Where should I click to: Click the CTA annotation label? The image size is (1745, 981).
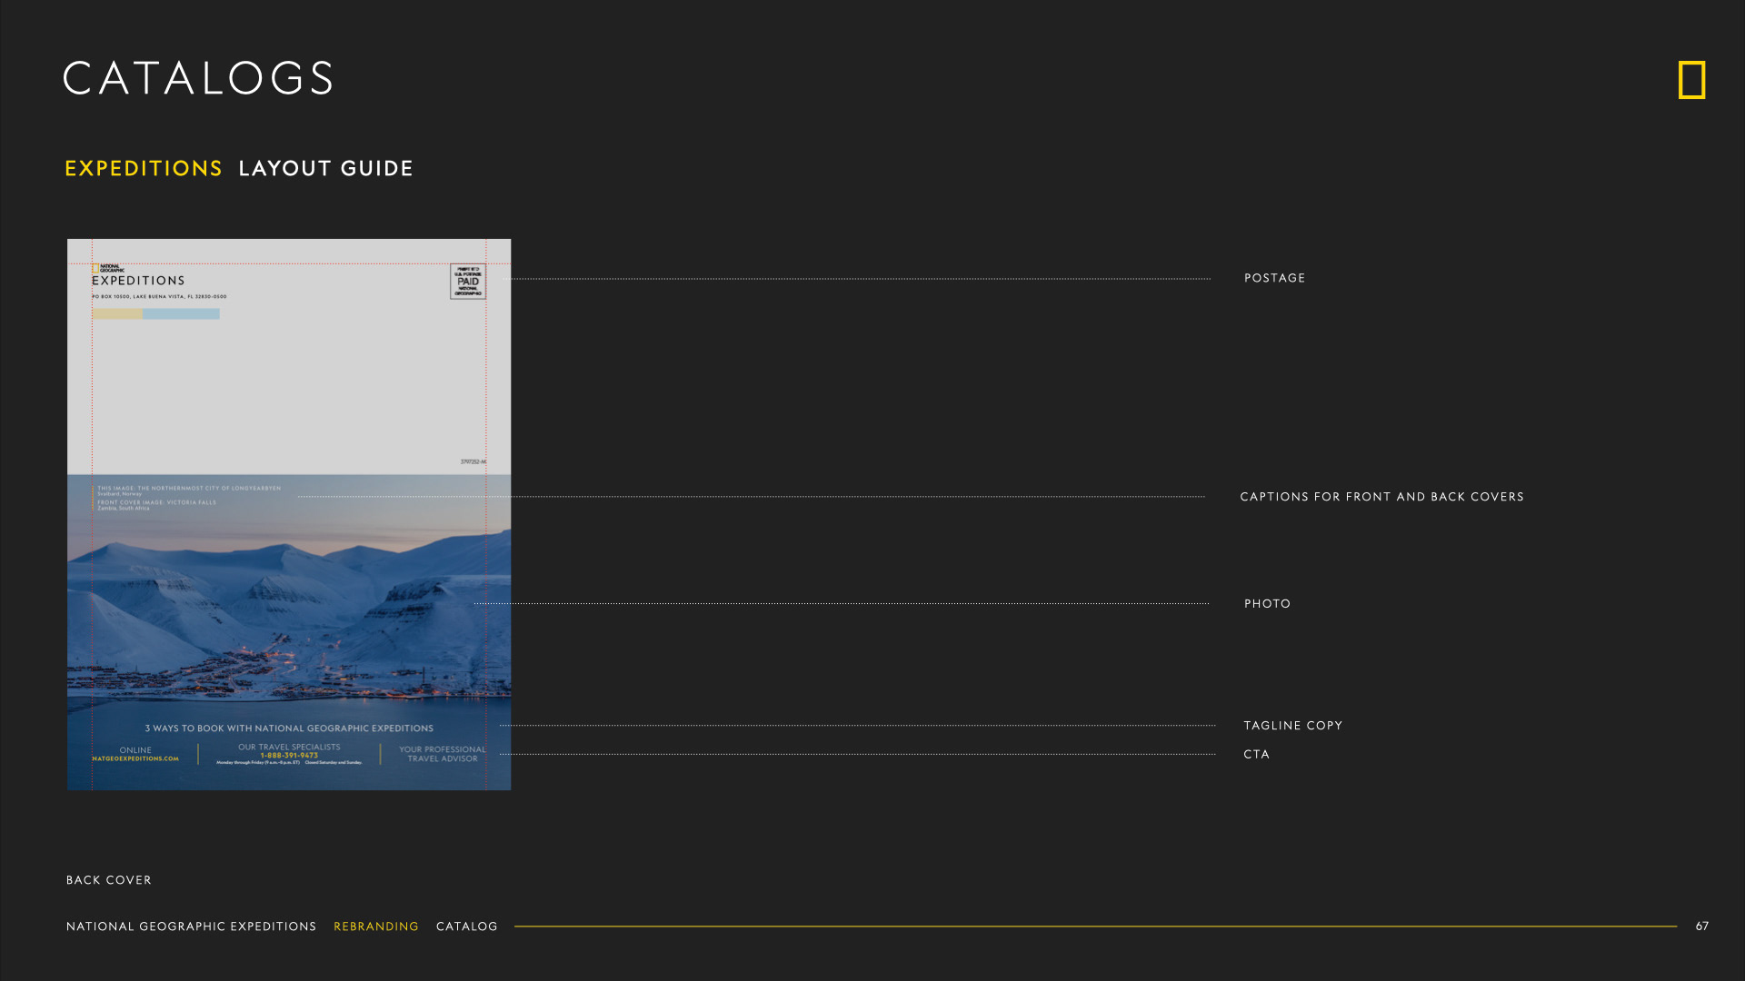click(1256, 755)
